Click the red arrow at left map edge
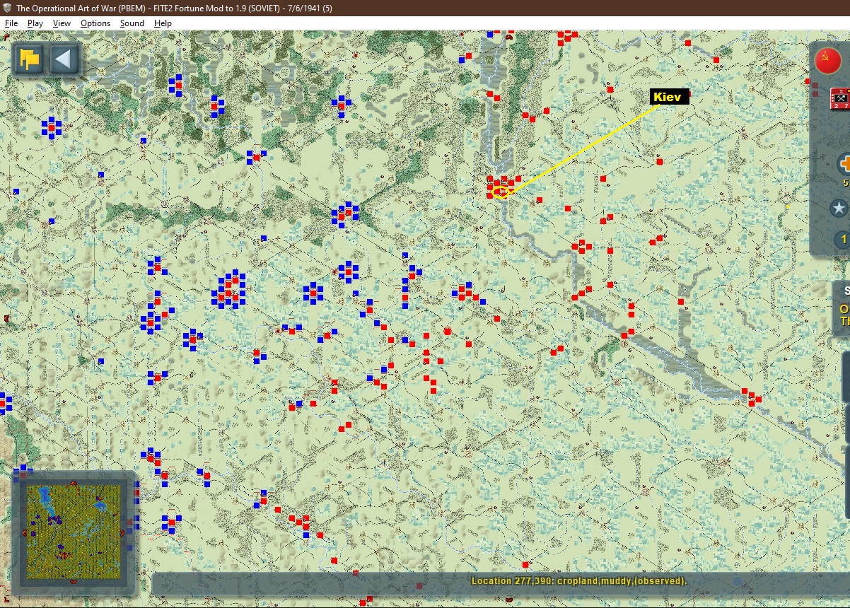Image resolution: width=850 pixels, height=608 pixels. point(6,319)
